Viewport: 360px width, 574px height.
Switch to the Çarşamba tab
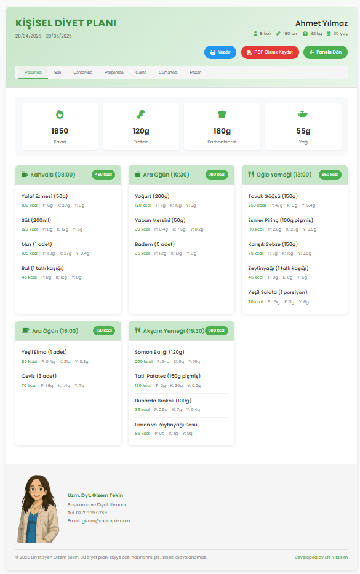pos(82,73)
